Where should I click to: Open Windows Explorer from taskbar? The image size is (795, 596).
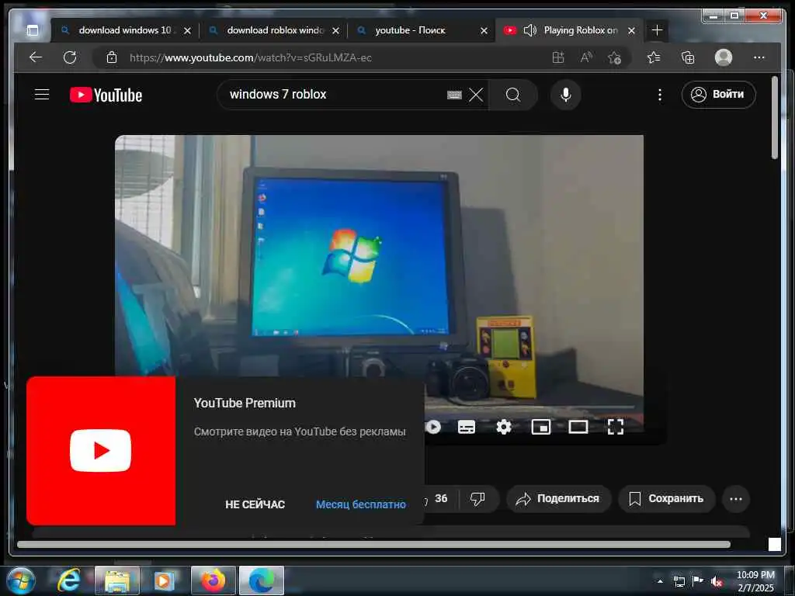click(x=117, y=580)
